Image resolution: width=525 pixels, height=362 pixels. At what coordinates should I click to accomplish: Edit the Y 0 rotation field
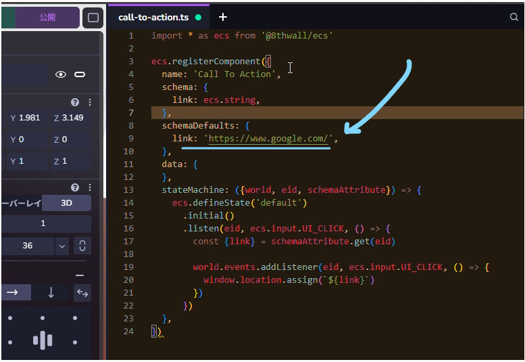tap(27, 139)
